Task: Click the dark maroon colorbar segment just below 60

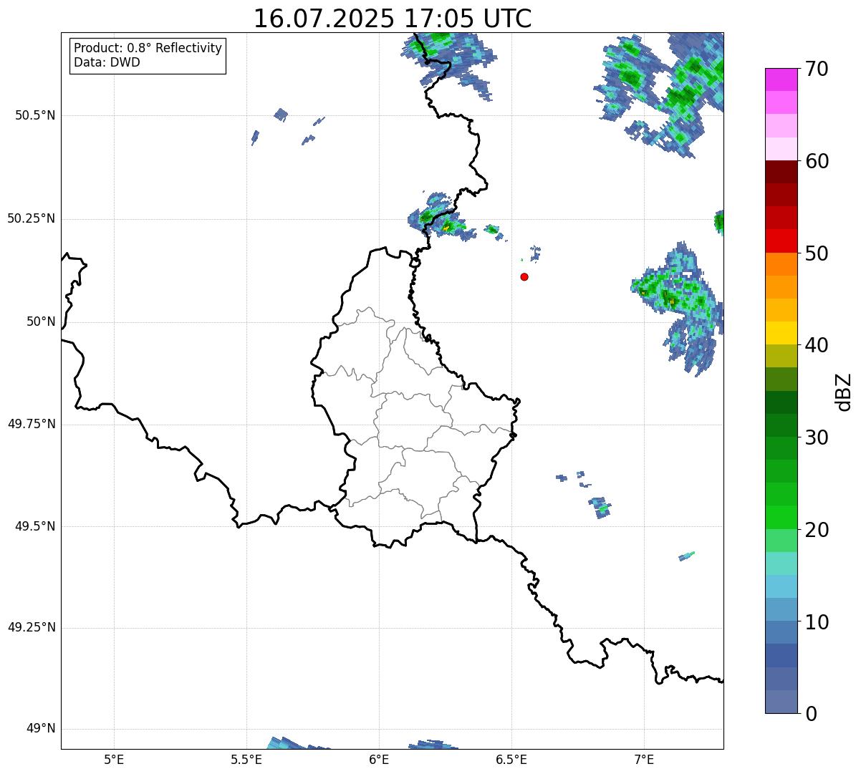Action: click(x=781, y=172)
